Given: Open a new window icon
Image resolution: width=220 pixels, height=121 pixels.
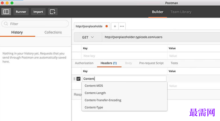Looking at the screenshot, I should tap(53, 12).
